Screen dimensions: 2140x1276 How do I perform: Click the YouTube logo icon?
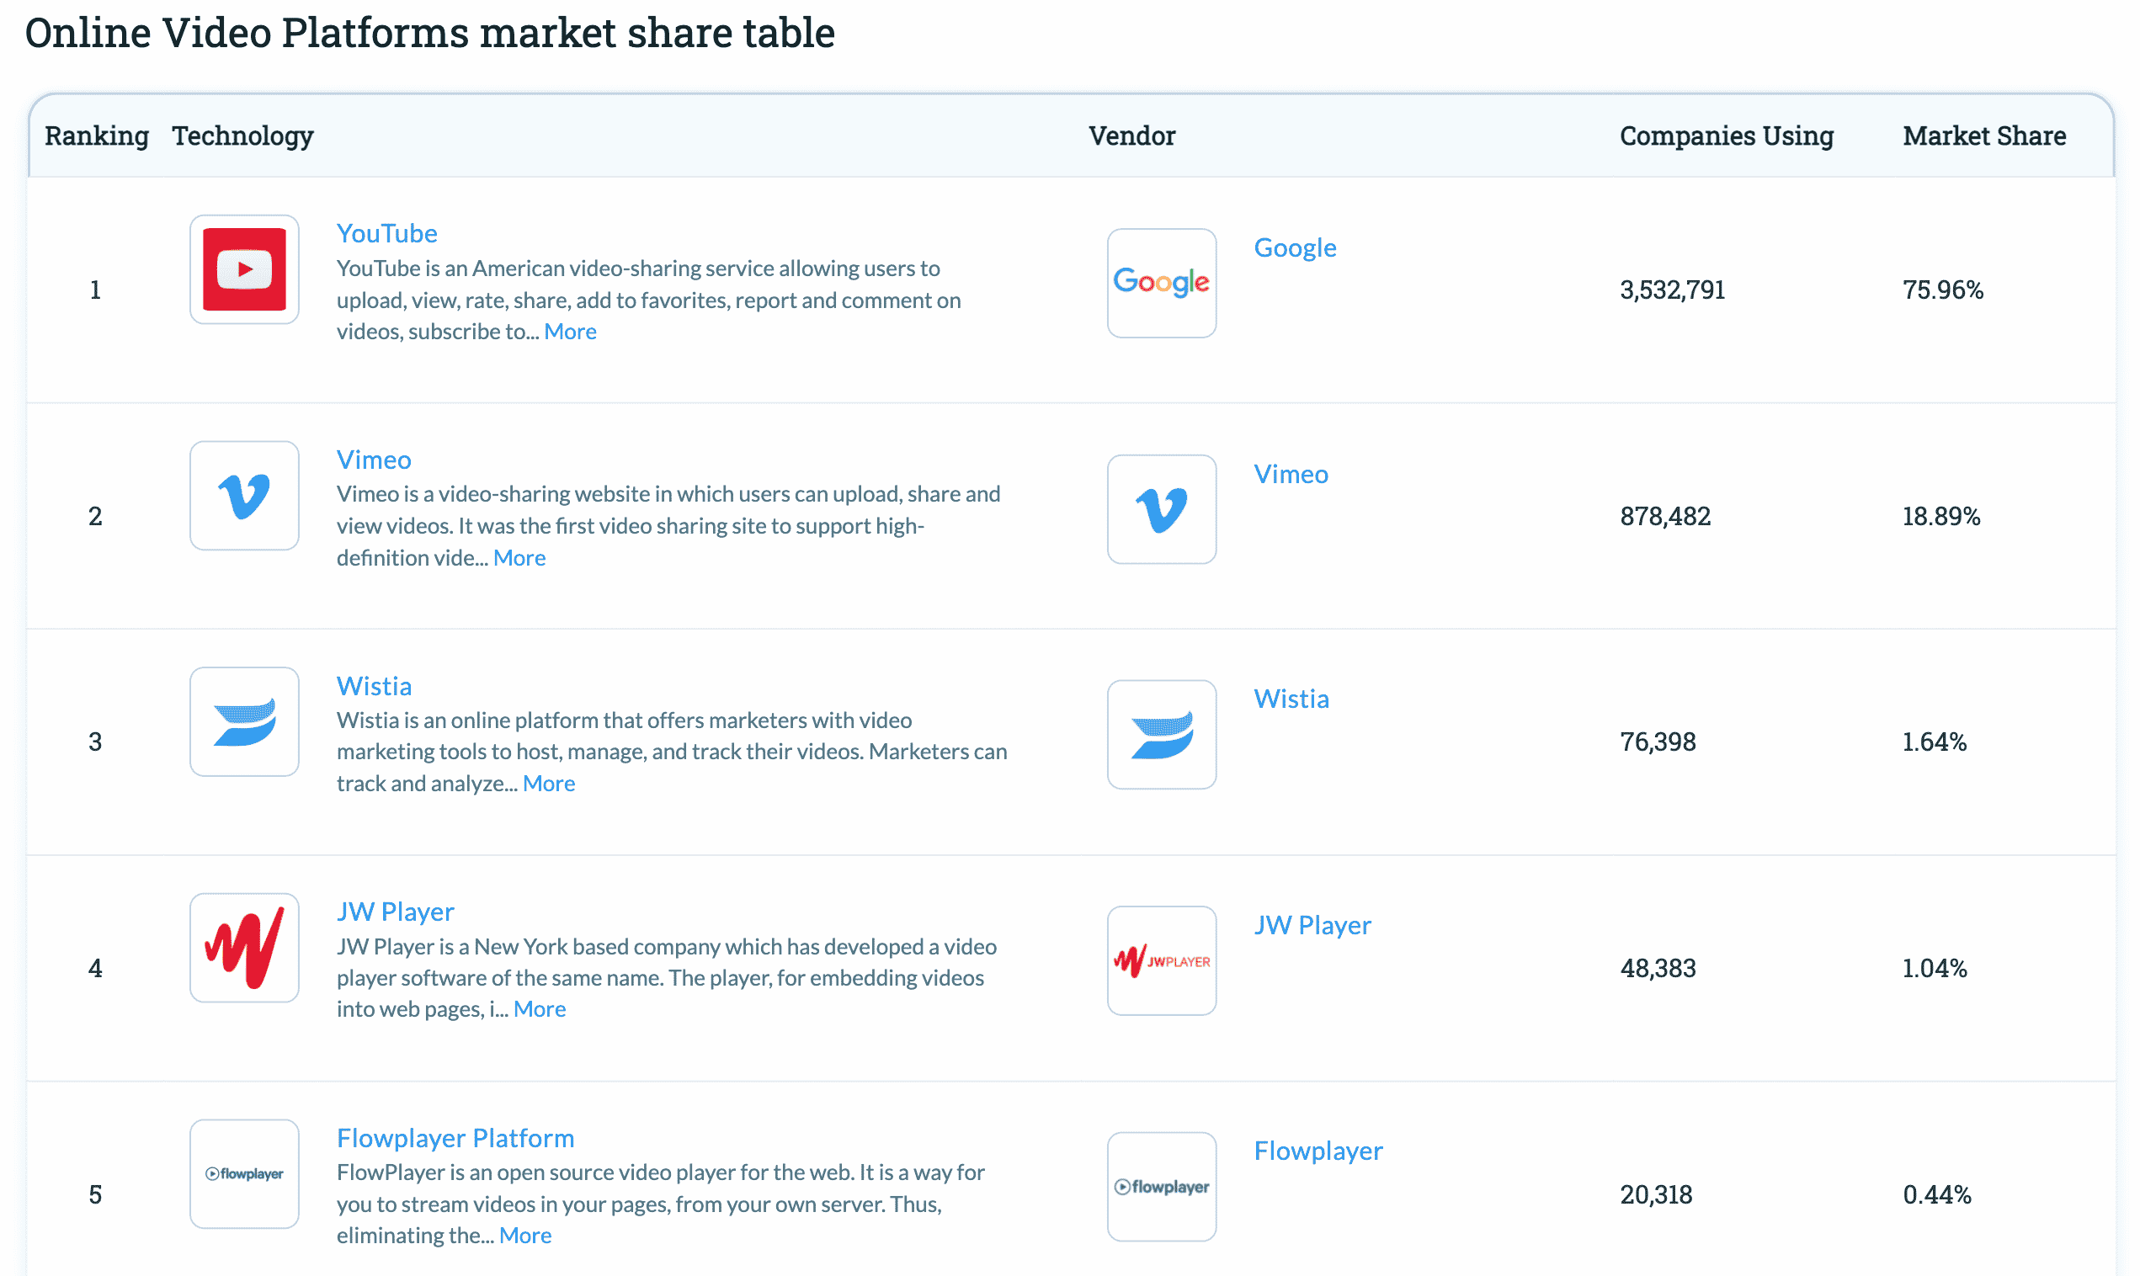click(x=244, y=269)
